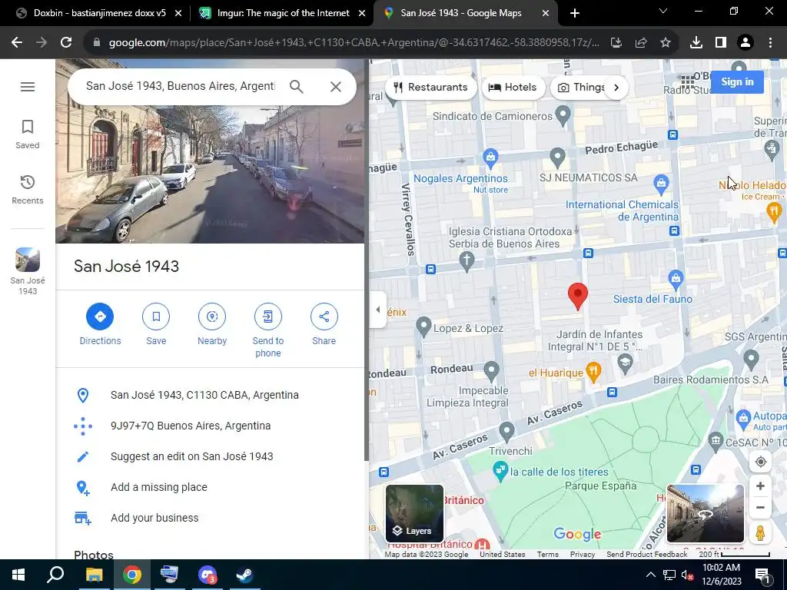Open the Saved places sidebar item
787x590 pixels.
pyautogui.click(x=28, y=134)
